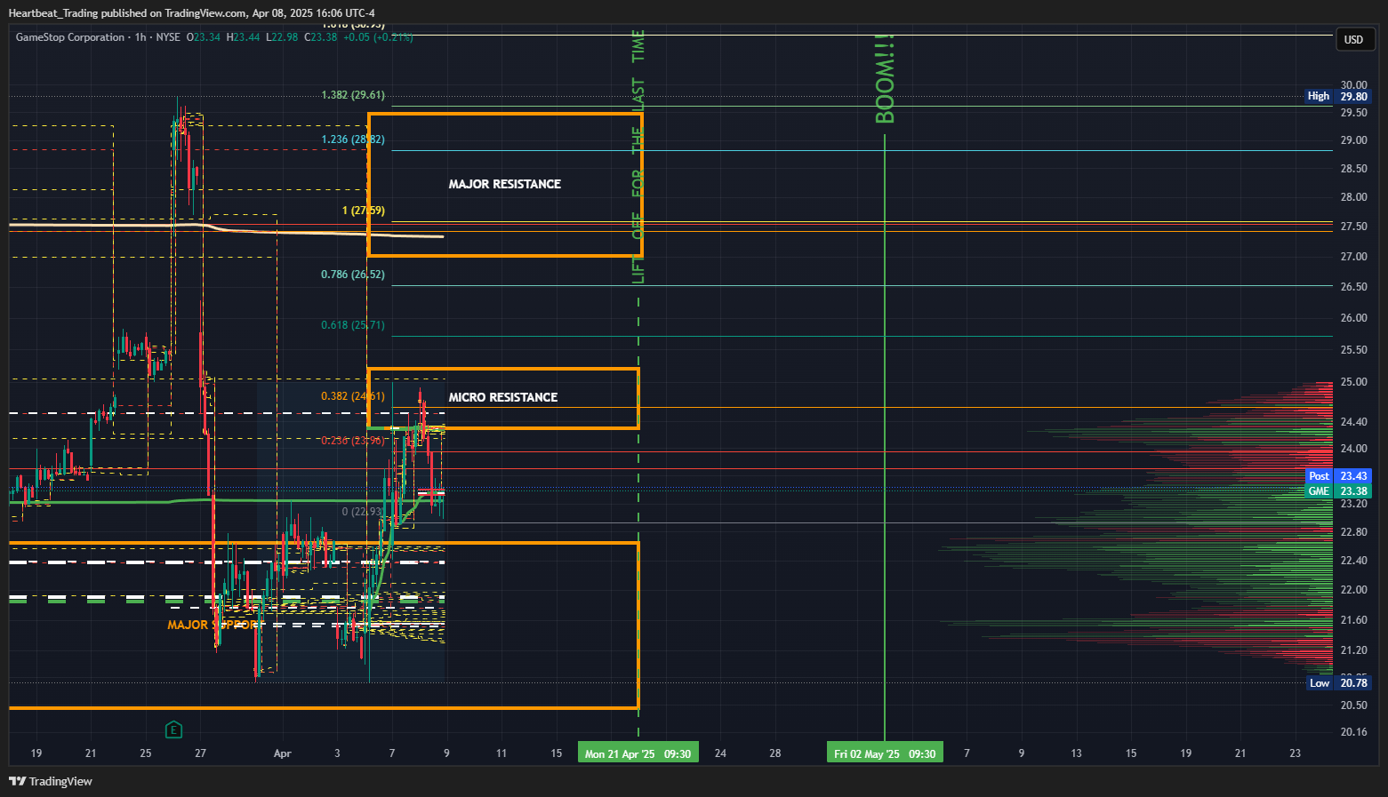Image resolution: width=1388 pixels, height=797 pixels.
Task: Click the Low 20.78 price label
Action: [x=1339, y=682]
